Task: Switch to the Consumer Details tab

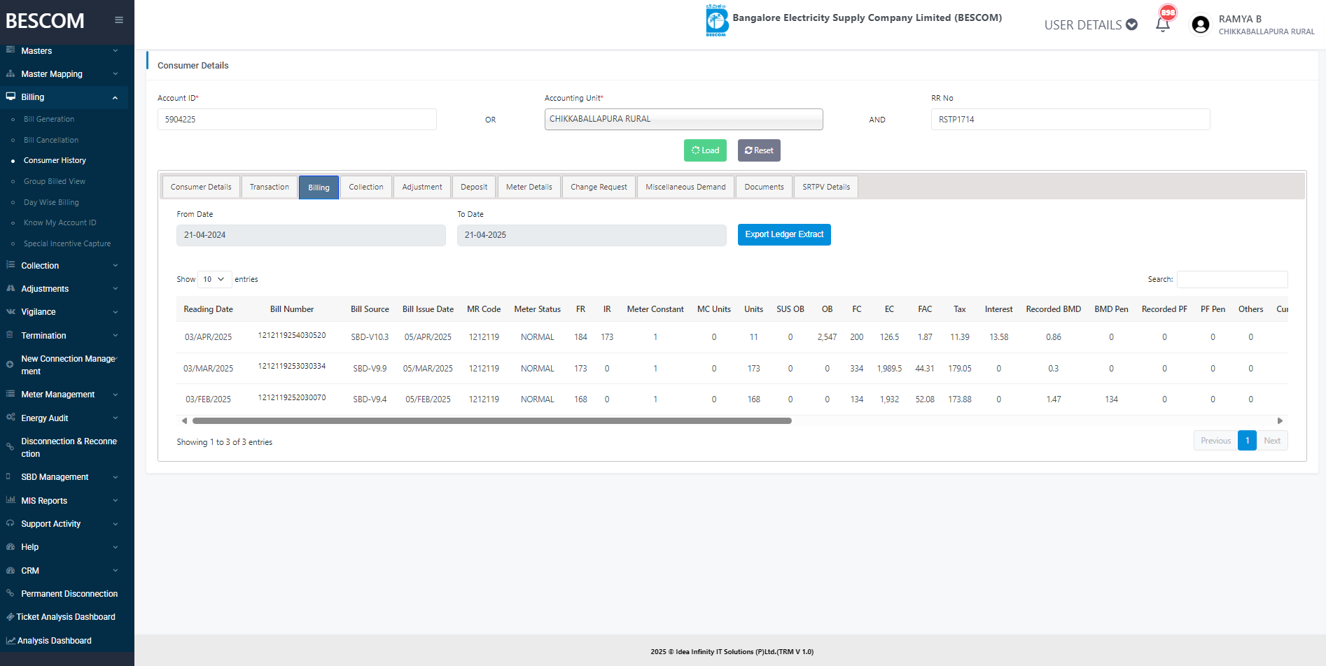Action: (201, 187)
